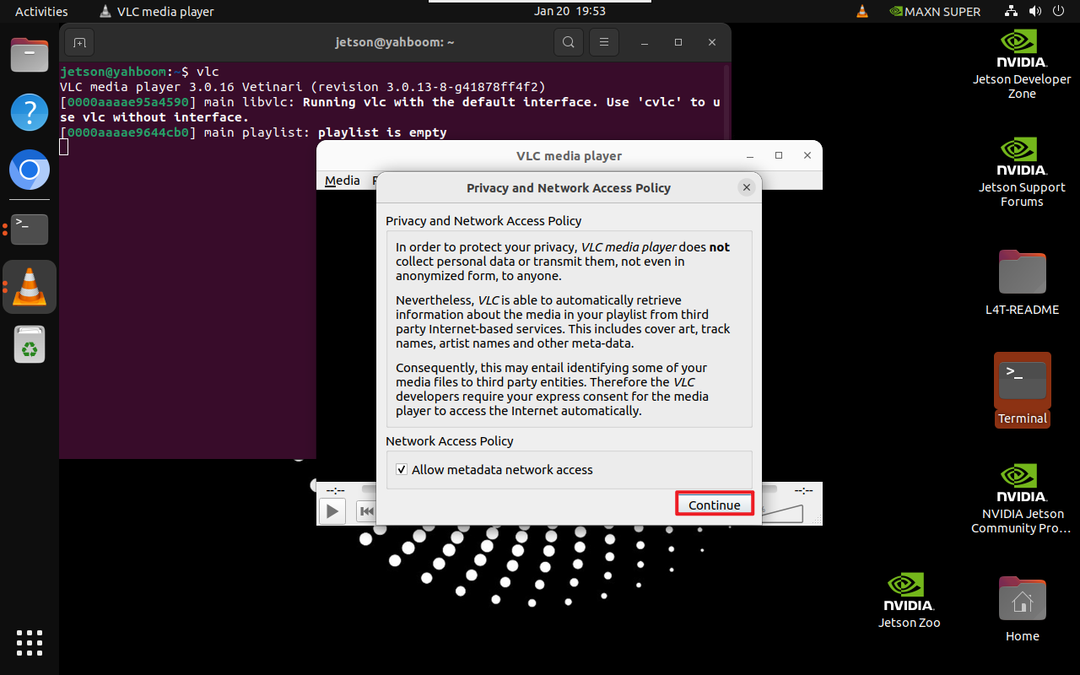Select the Jetson Support Forums desktop icon

coord(1022,172)
